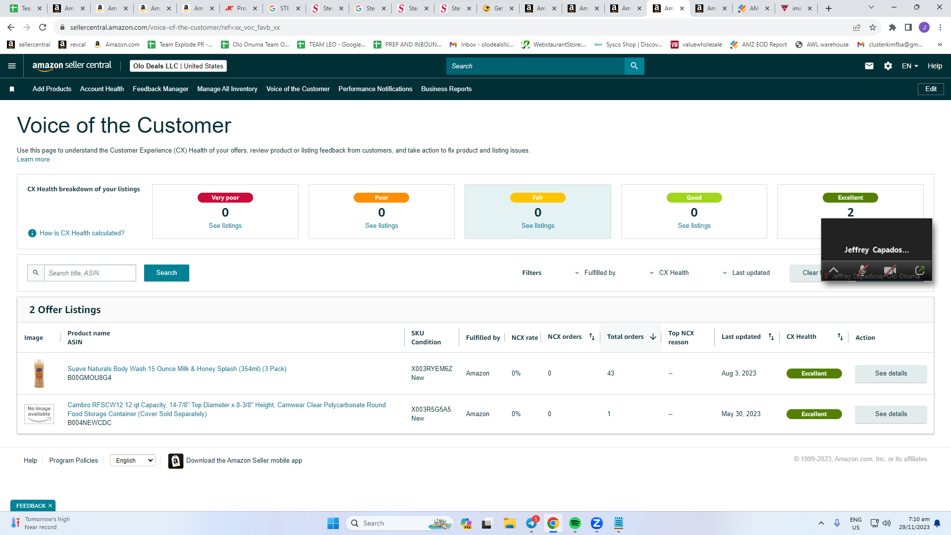
Task: Open the Suave Naturals Body Wash product link
Action: [177, 369]
